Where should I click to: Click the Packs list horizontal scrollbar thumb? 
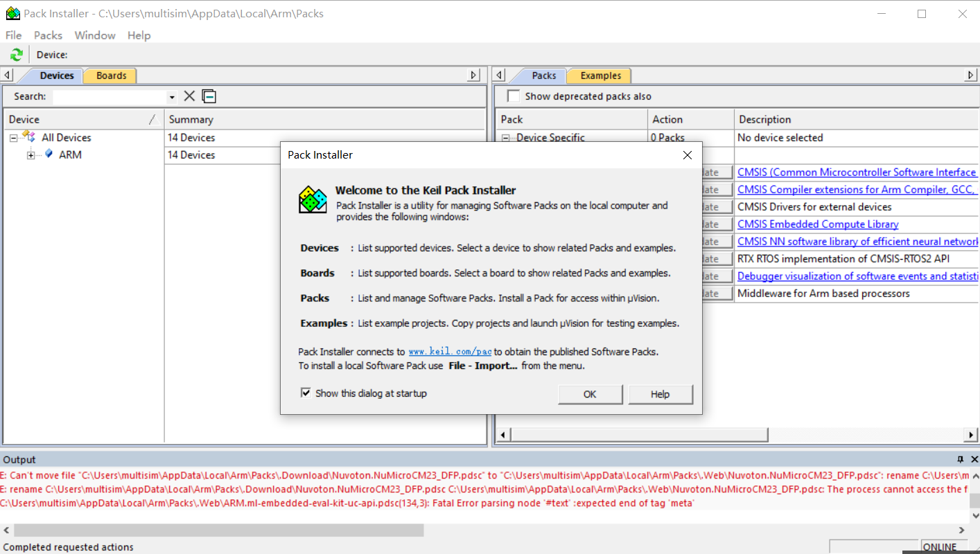pyautogui.click(x=639, y=435)
